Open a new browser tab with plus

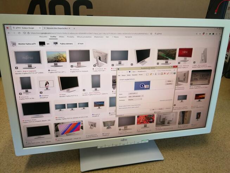[x=74, y=29]
